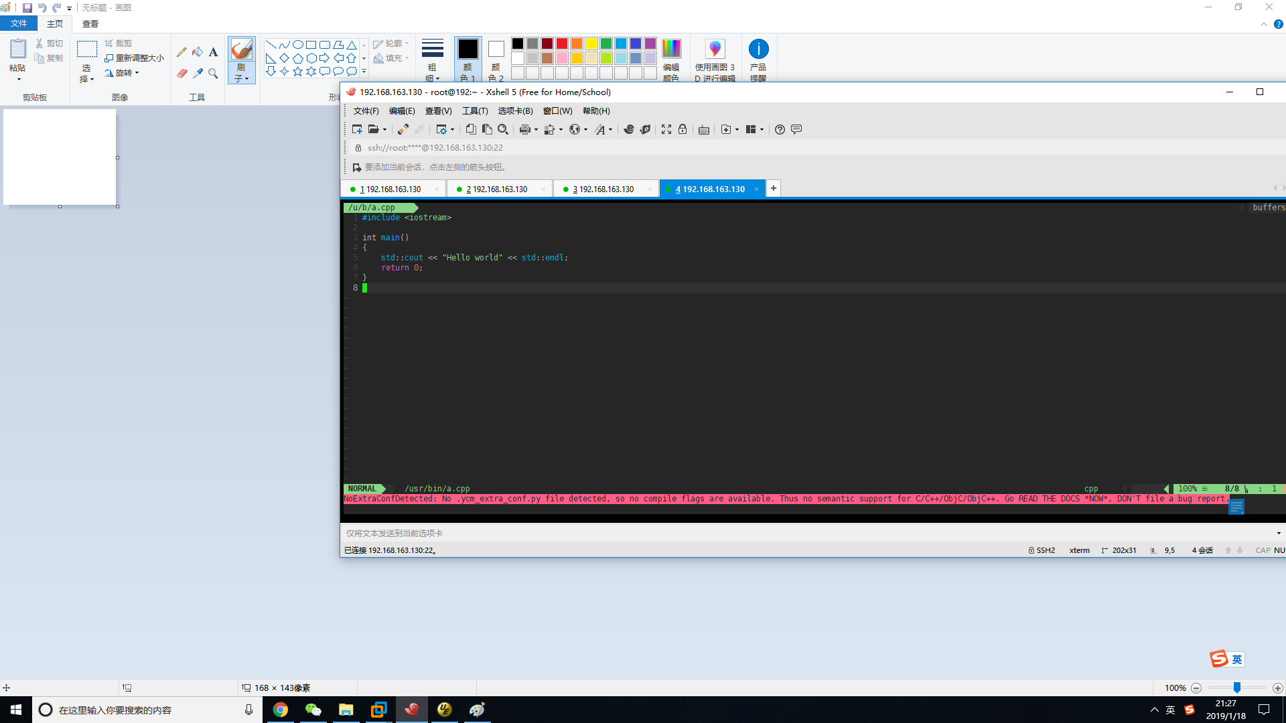
Task: Select the red color swatch in Paint
Action: [561, 43]
